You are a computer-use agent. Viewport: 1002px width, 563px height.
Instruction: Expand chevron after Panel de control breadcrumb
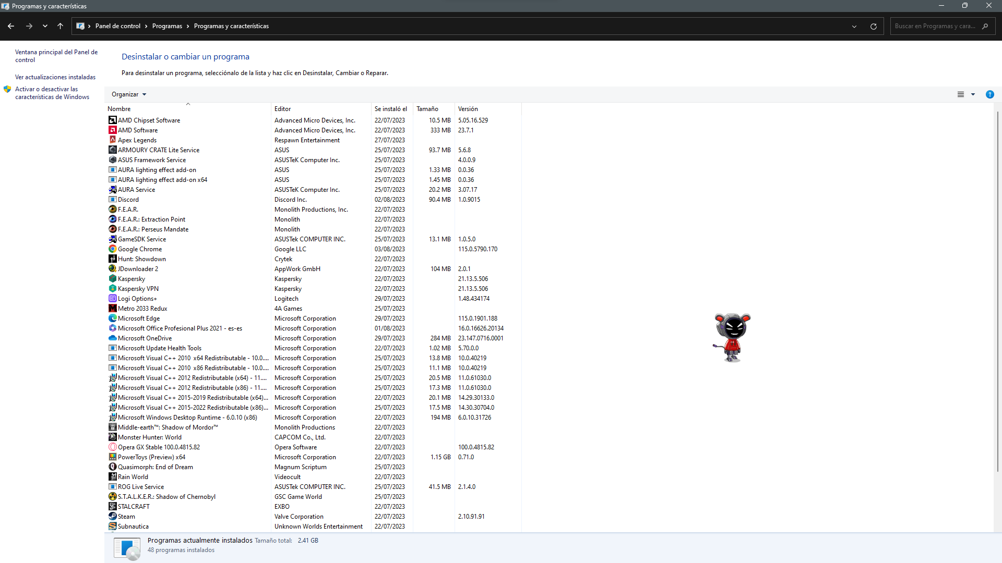(146, 26)
